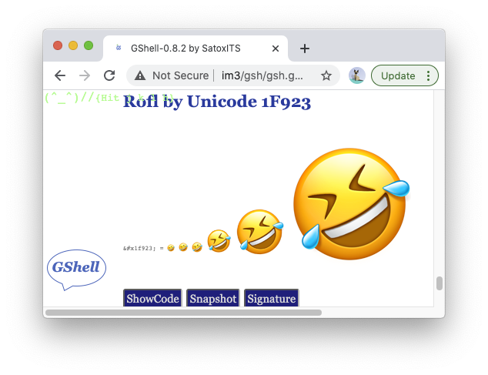Click the green Update button
The width and height of the screenshot is (488, 375).
[x=398, y=75]
